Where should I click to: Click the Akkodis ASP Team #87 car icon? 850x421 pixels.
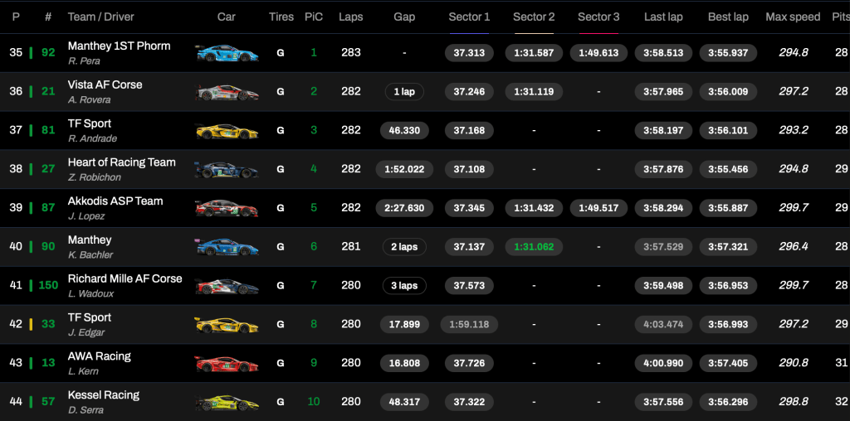point(227,208)
